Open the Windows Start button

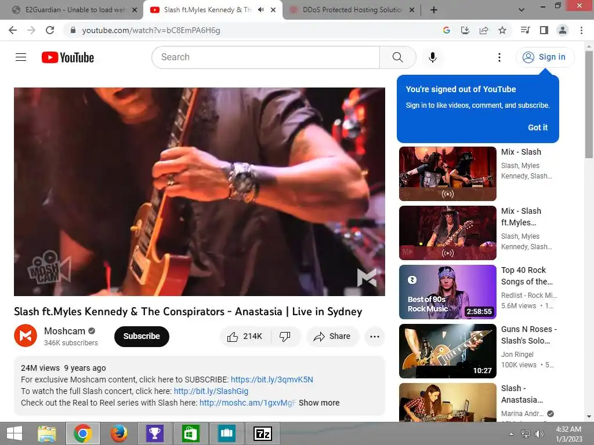tap(15, 433)
